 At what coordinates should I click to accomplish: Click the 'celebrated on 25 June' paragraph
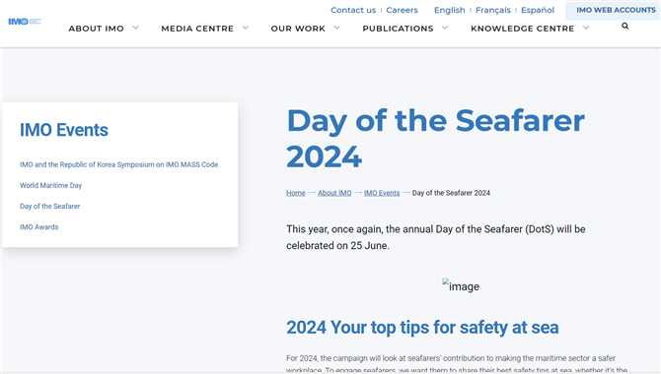[436, 238]
